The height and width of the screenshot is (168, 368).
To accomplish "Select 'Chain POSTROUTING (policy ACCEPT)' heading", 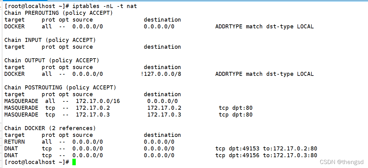I will (60, 88).
